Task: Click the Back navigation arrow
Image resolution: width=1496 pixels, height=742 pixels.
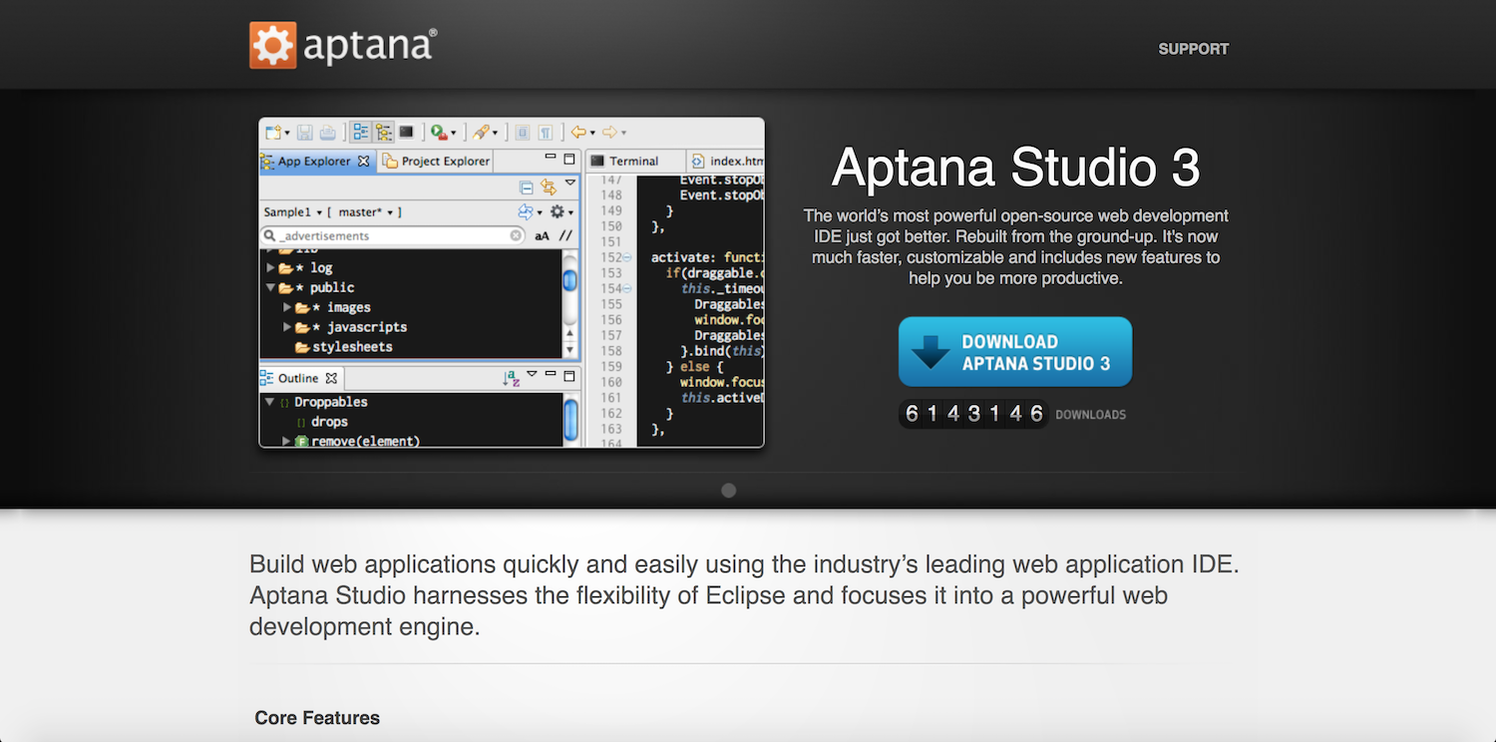Action: (578, 132)
